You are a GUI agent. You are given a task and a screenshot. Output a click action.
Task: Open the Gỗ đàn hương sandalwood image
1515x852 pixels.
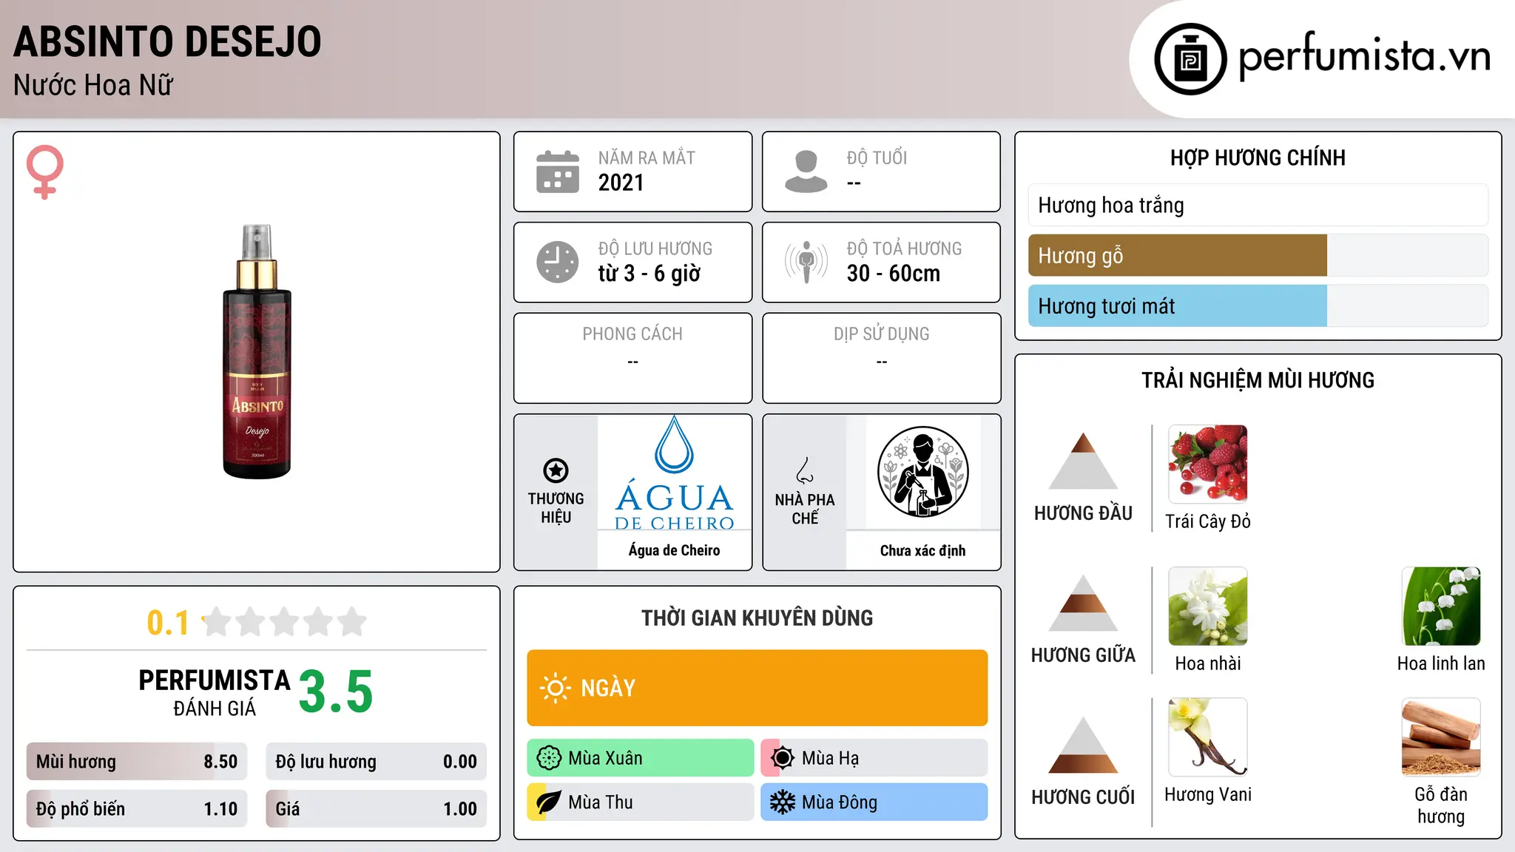(x=1441, y=737)
